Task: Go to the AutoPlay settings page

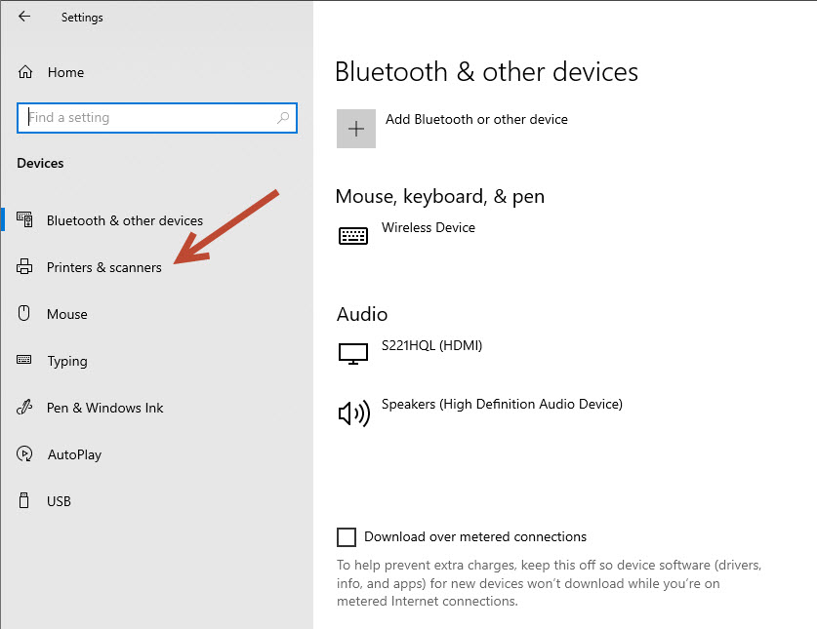Action: [74, 454]
